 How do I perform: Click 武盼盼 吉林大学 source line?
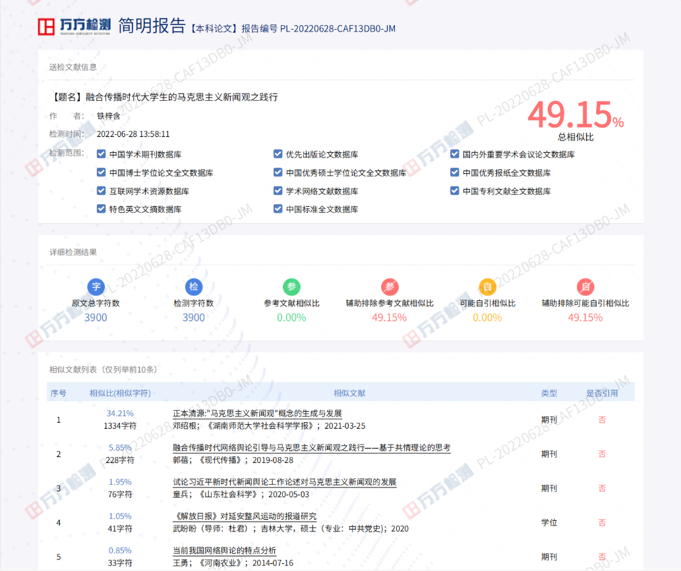(291, 529)
